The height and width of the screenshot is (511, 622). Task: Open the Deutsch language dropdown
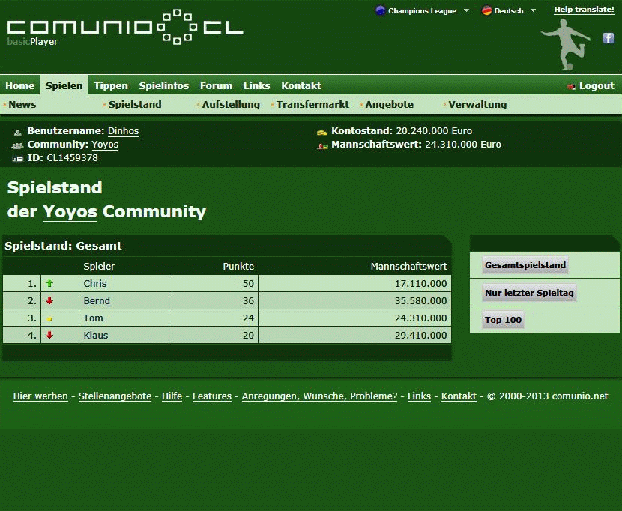click(509, 11)
